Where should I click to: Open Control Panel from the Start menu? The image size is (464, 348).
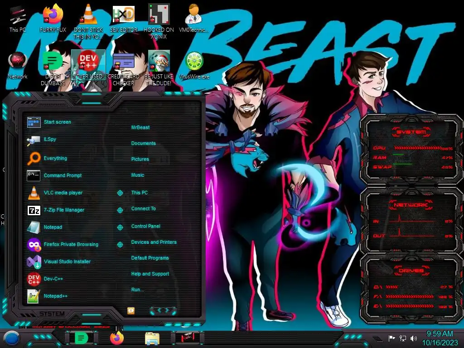145,226
